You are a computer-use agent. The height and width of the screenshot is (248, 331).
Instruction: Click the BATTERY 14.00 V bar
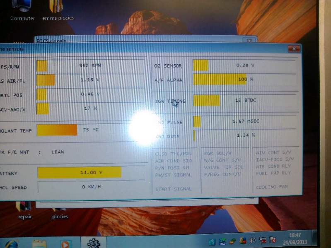coord(79,173)
